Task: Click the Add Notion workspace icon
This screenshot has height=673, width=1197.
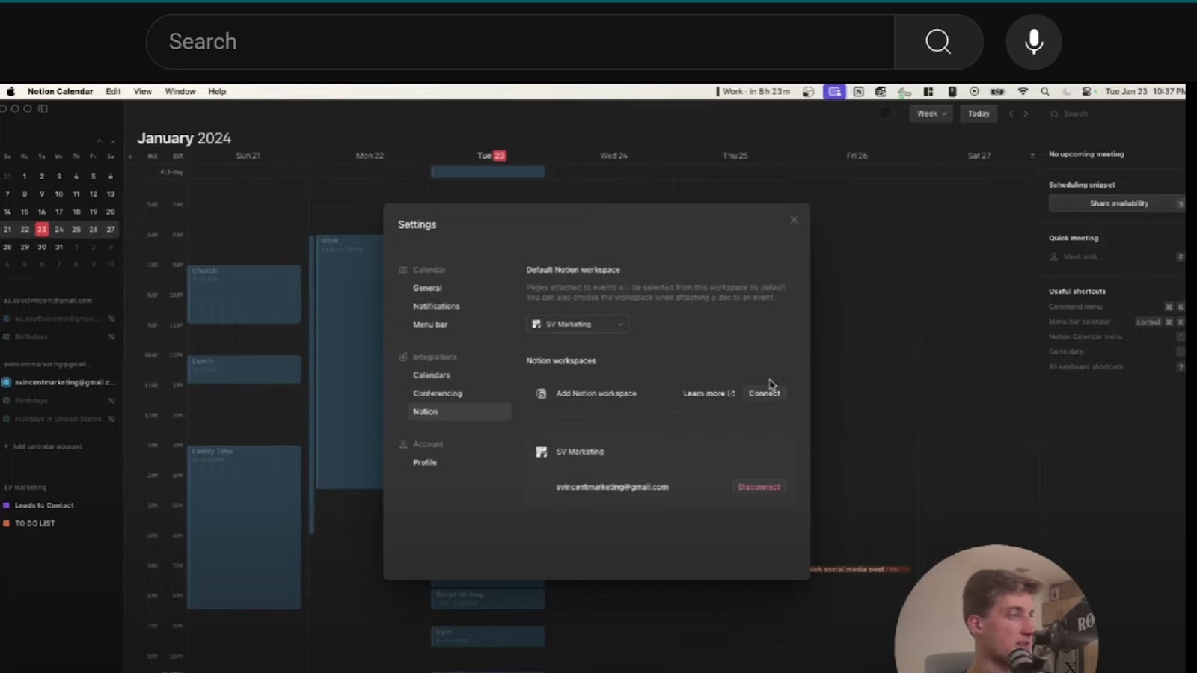Action: click(541, 393)
